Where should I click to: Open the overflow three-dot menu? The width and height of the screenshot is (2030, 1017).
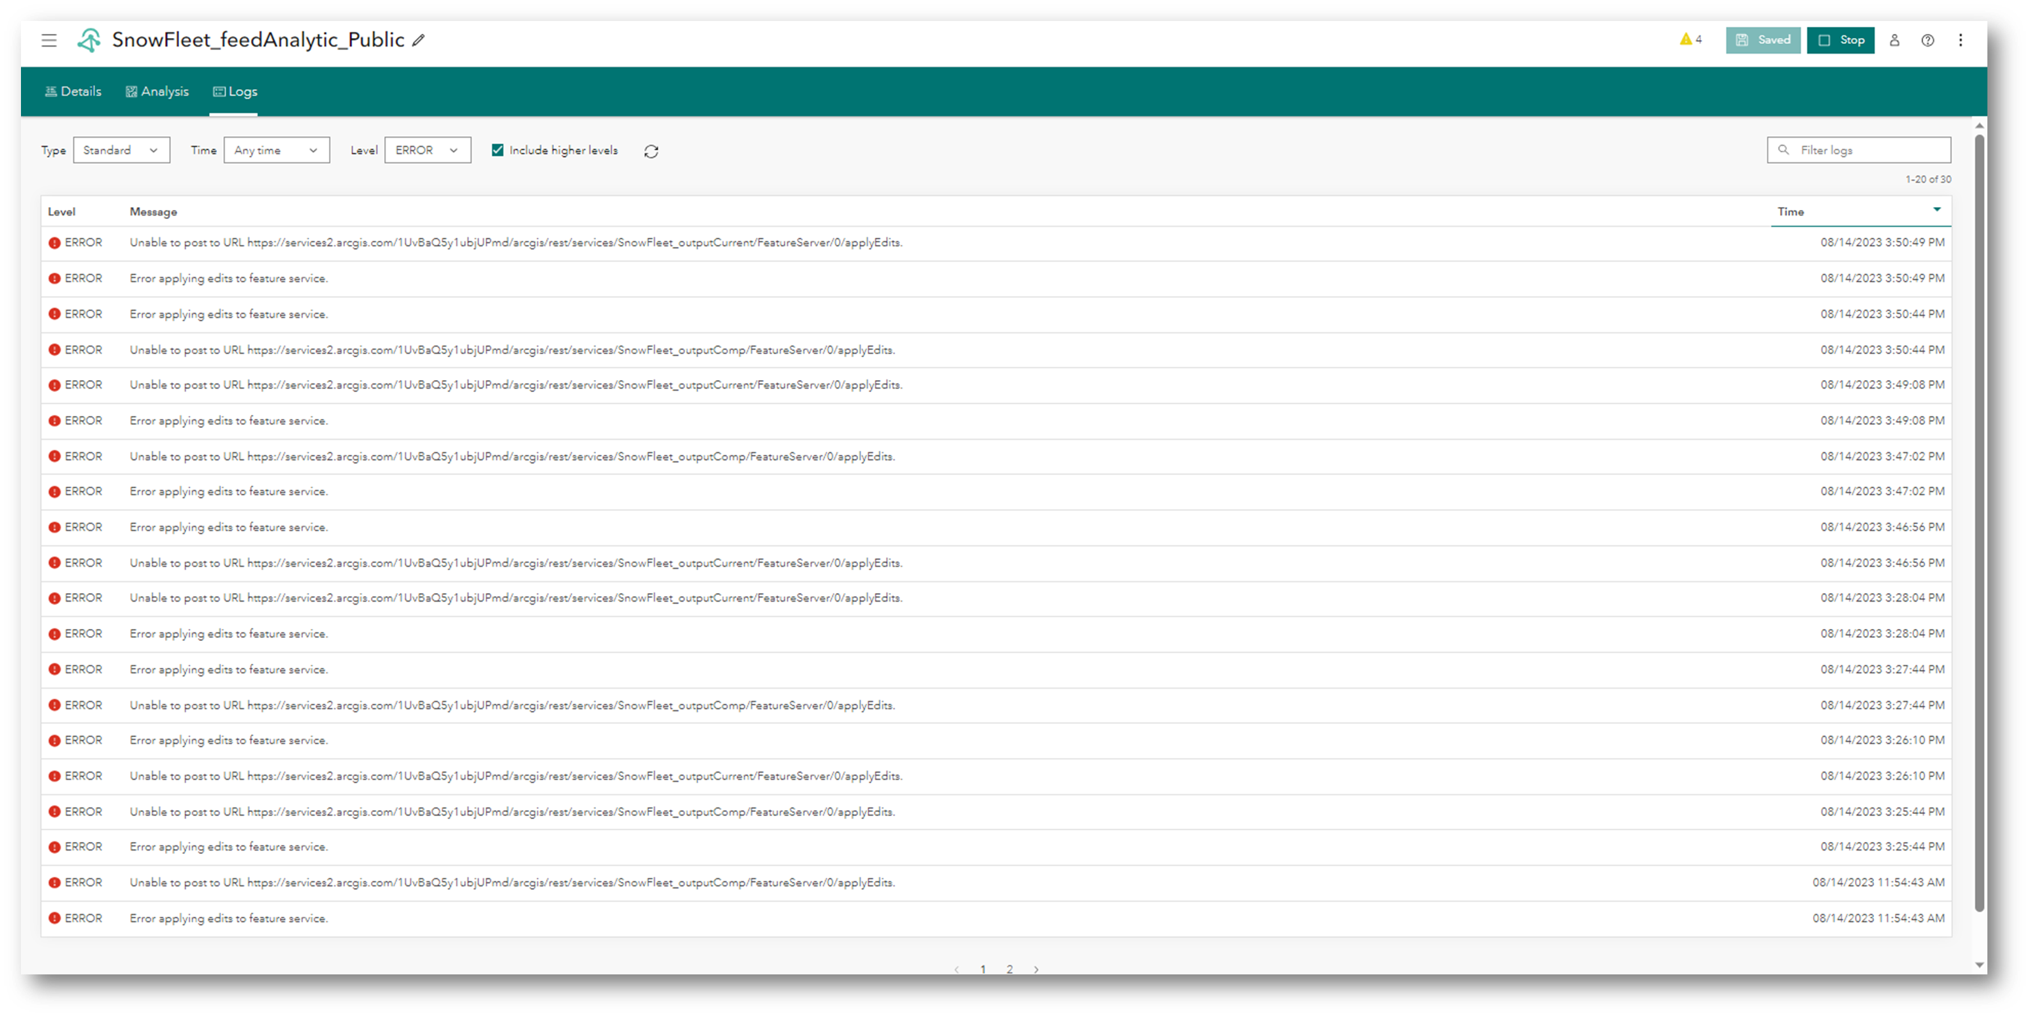[x=1961, y=40]
